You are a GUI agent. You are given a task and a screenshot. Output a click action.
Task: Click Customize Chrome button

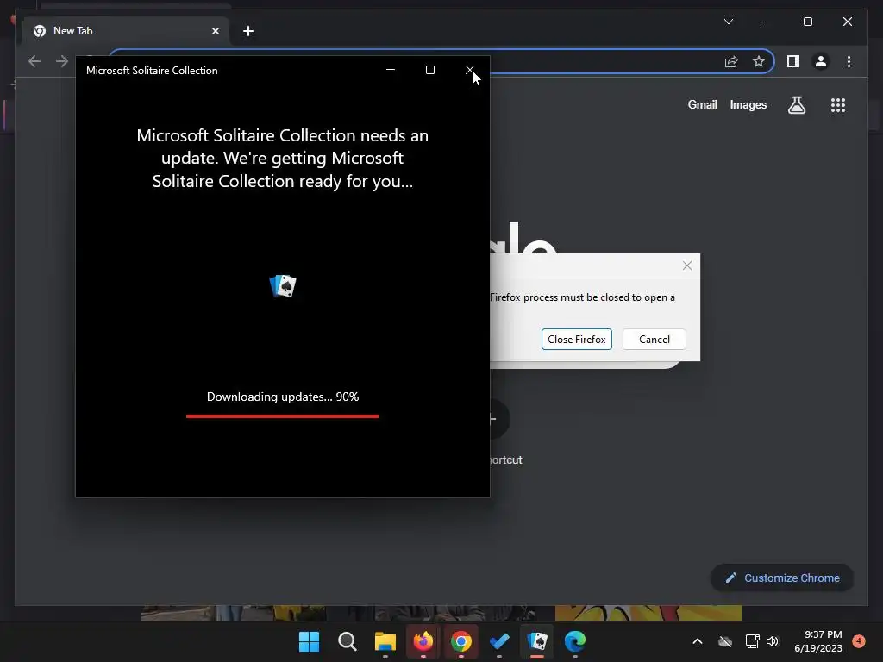[x=782, y=578]
